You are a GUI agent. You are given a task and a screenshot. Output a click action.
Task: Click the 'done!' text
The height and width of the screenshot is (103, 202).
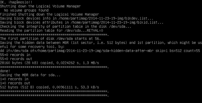pyautogui.click(x=5, y=71)
